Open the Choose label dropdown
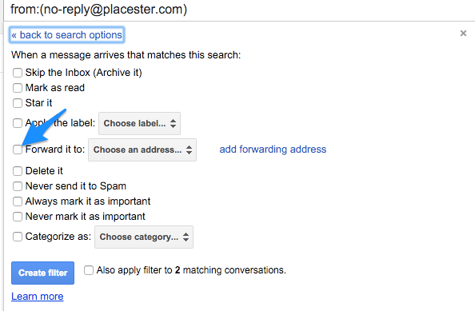This screenshot has width=475, height=311. click(139, 124)
